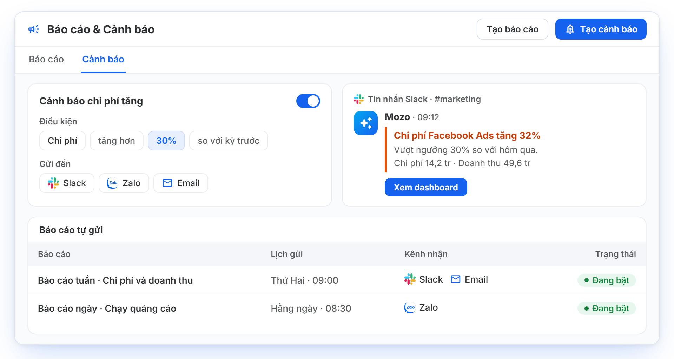This screenshot has height=359, width=674.
Task: Click the Tạo báo cáo button
Action: point(513,29)
